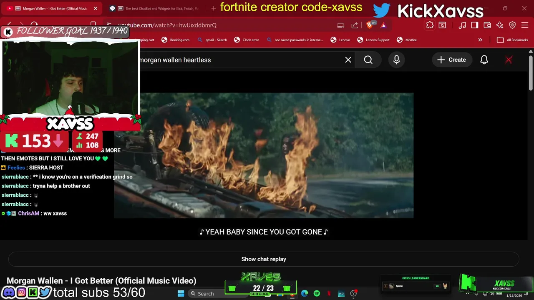Open the Brave Wallet icon
This screenshot has width=534, height=300.
(x=487, y=25)
